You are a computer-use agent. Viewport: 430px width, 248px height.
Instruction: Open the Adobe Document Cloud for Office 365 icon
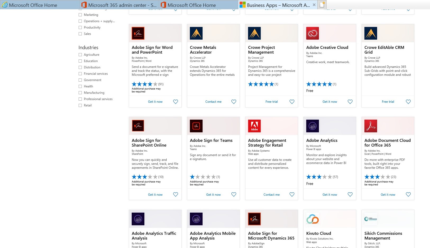coord(371,126)
